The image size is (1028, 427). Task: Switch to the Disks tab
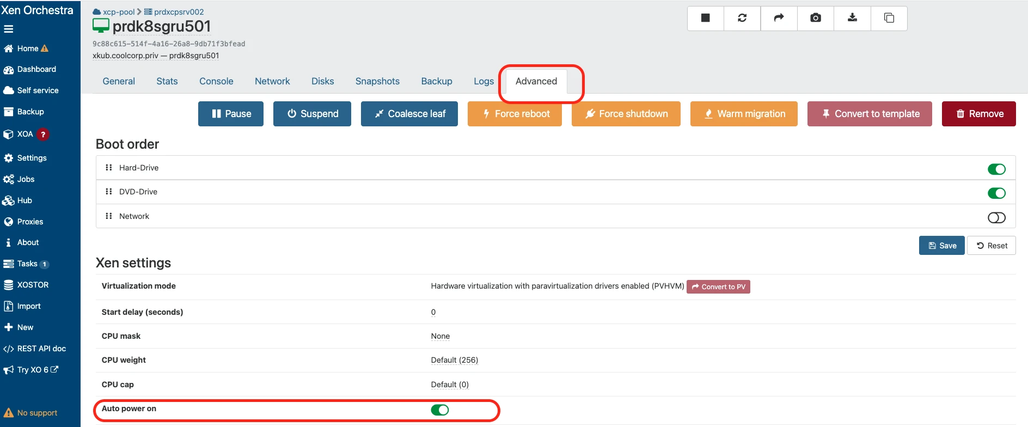tap(322, 81)
